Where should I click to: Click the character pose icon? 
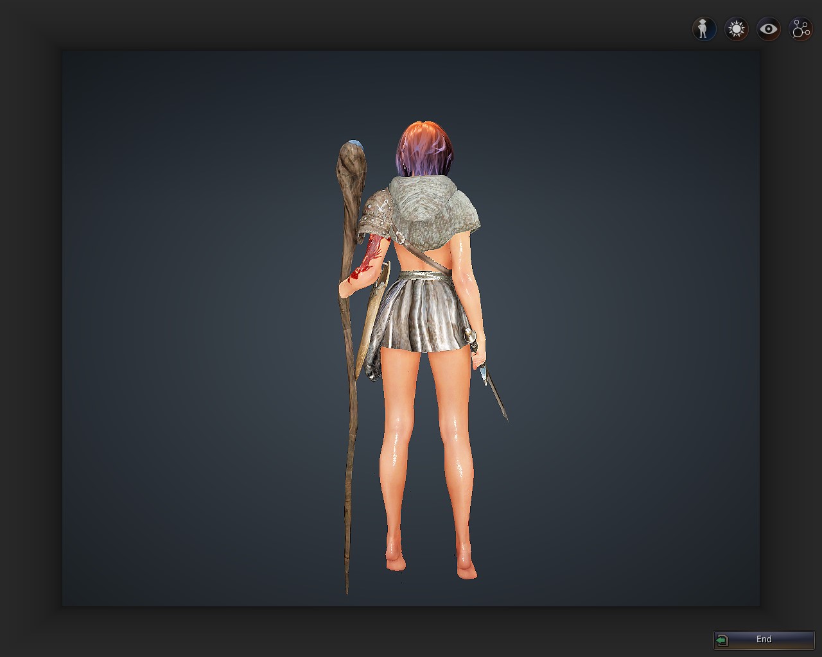pyautogui.click(x=704, y=29)
